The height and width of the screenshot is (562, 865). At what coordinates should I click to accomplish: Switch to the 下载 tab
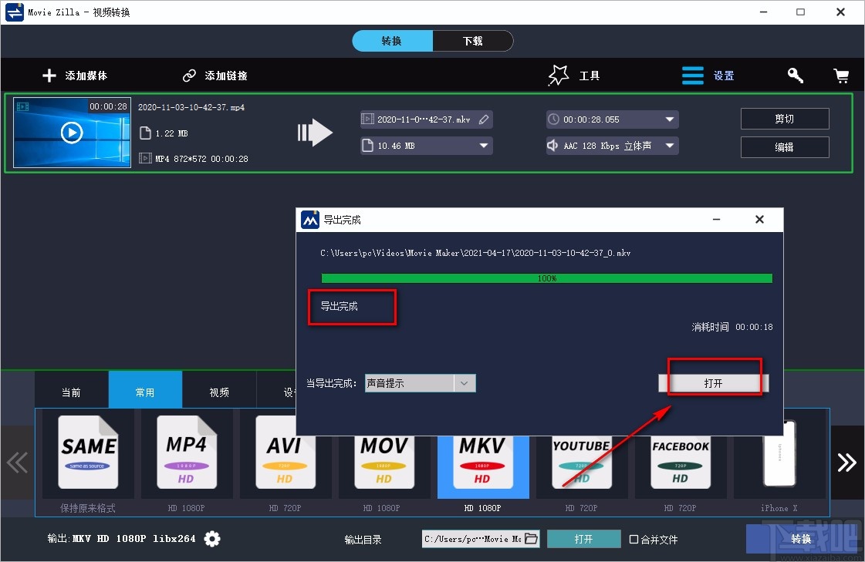point(473,40)
